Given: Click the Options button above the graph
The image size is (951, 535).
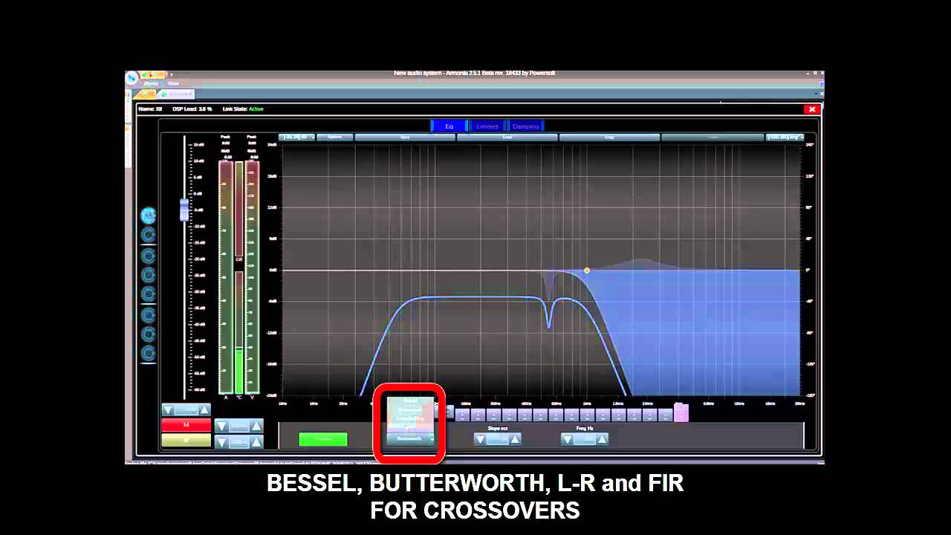Looking at the screenshot, I should 335,137.
